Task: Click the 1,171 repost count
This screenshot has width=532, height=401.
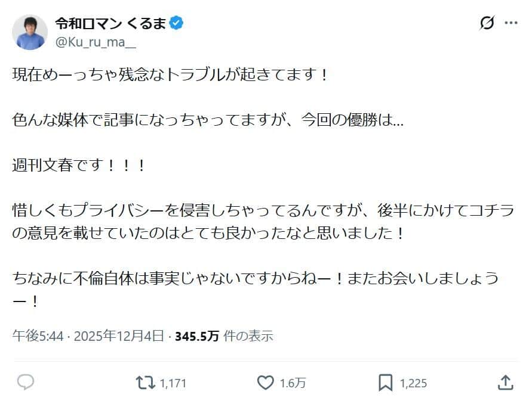Action: (x=173, y=383)
